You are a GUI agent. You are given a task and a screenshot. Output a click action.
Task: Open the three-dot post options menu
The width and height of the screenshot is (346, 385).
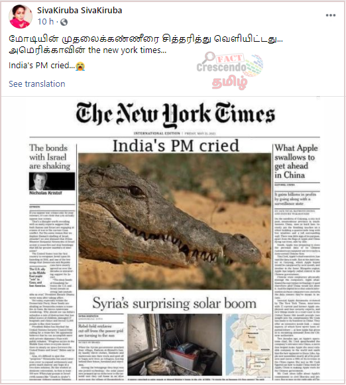click(x=331, y=15)
